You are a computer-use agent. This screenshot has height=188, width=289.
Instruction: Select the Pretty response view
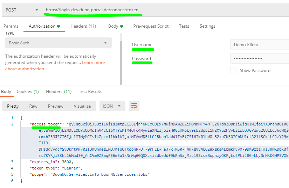click(13, 106)
